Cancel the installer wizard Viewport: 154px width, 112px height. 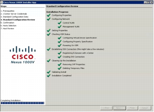[x=145, y=108]
